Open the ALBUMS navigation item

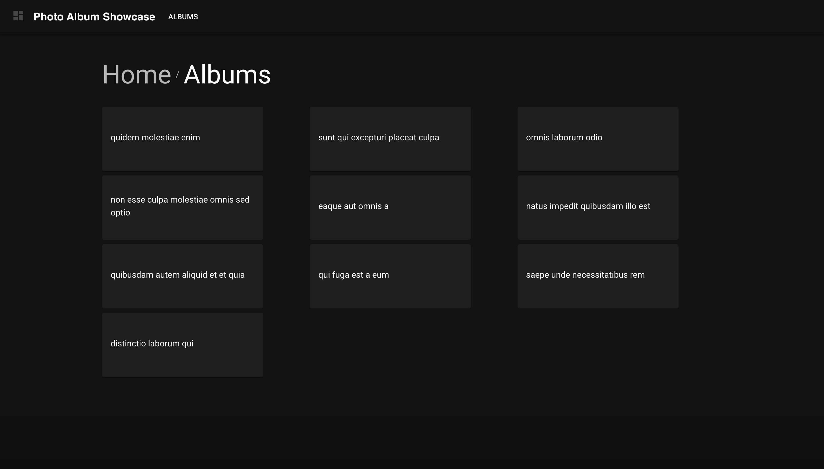tap(183, 17)
